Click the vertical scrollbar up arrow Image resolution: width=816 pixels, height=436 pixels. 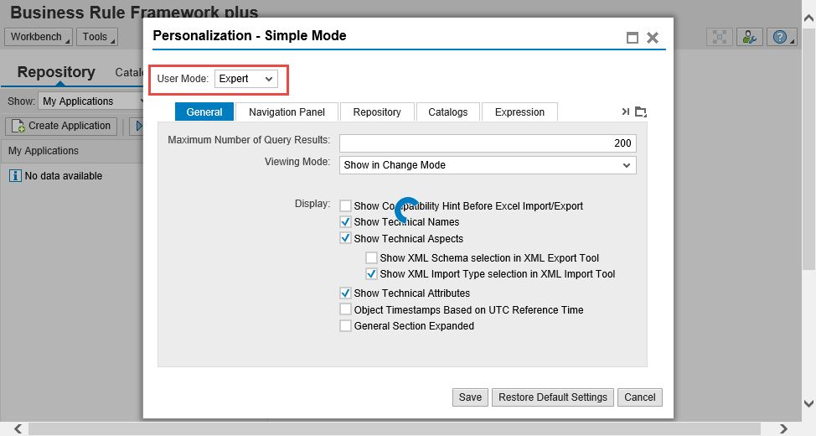[808, 18]
